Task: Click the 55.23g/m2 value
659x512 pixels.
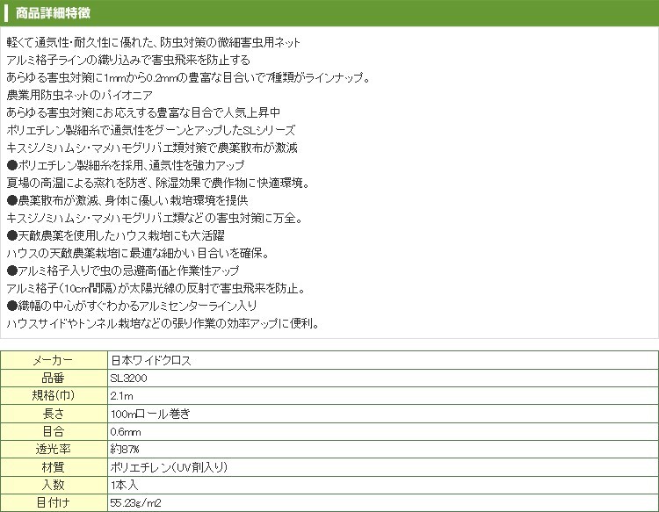Action: click(x=135, y=502)
